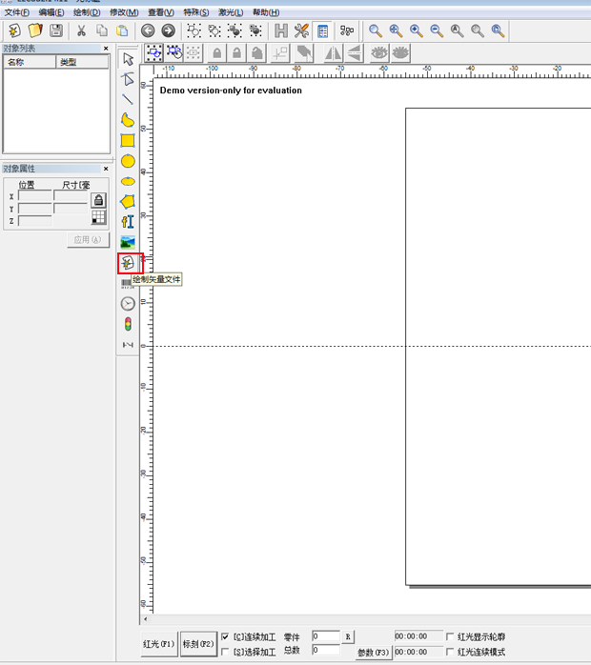
Task: Open the 编辑(E) menu
Action: click(x=51, y=12)
